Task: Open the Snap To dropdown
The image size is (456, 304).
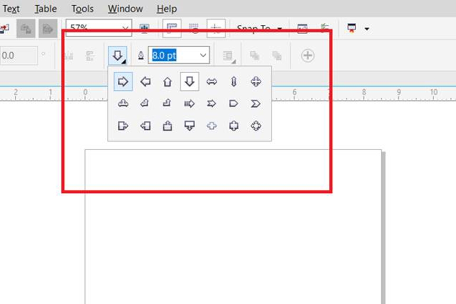Action: (259, 28)
